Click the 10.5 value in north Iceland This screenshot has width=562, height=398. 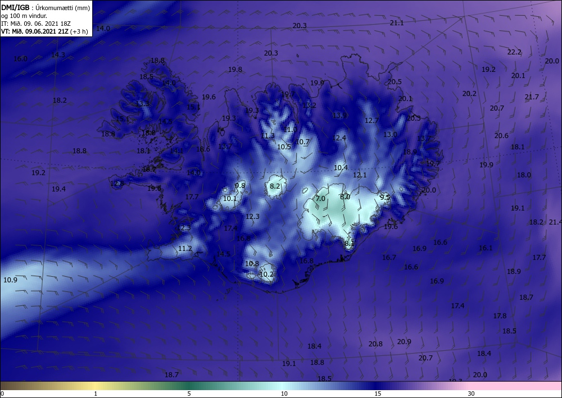click(284, 147)
